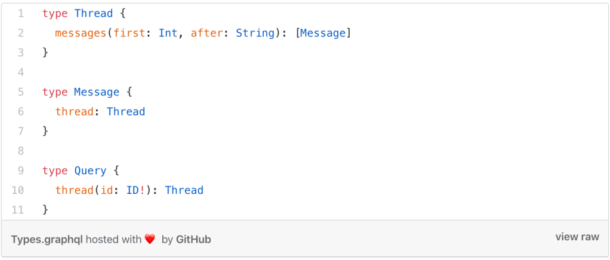This screenshot has height=260, width=610.
Task: Click the thread field inside Message type
Action: click(x=74, y=112)
